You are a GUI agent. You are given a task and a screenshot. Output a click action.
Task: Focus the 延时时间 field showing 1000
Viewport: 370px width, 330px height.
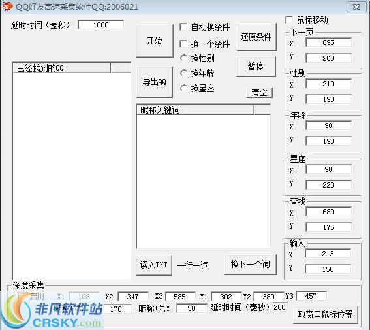point(100,25)
